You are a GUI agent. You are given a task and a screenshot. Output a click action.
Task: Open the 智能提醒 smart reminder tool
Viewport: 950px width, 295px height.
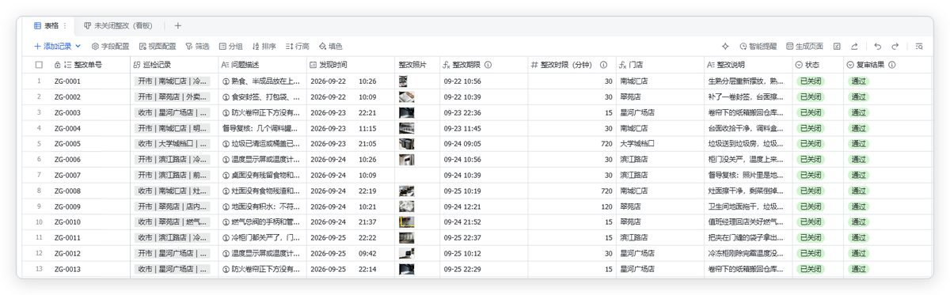(758, 47)
